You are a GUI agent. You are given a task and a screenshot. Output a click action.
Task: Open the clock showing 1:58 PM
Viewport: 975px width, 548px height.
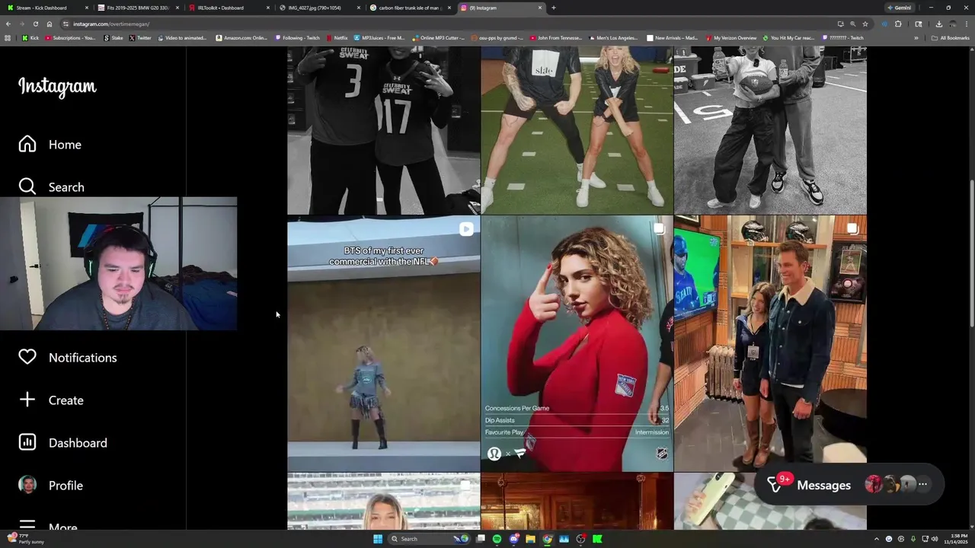tap(955, 539)
